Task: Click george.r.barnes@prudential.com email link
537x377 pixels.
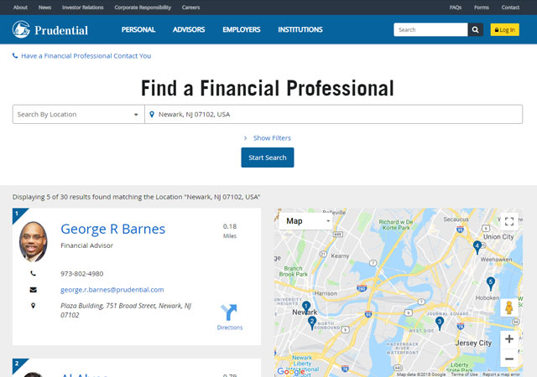Action: (x=112, y=289)
